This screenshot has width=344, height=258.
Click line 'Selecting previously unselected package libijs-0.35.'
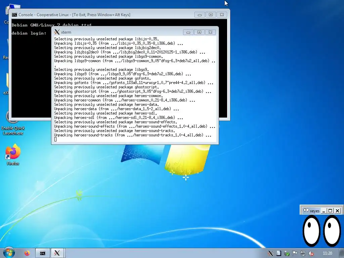coord(106,39)
